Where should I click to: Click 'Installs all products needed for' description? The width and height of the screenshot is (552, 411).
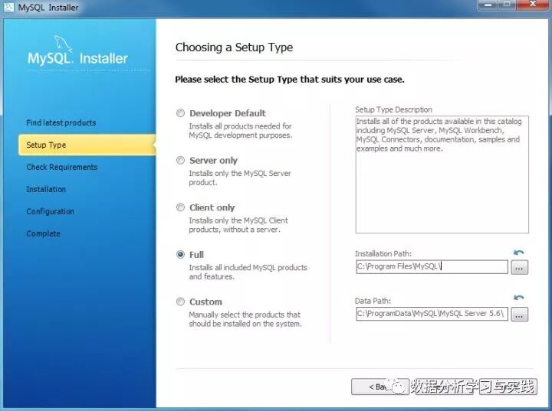[x=241, y=131]
